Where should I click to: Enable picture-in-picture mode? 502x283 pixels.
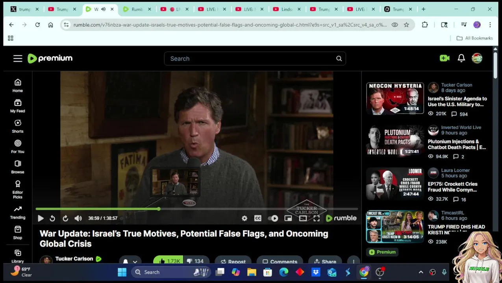coord(288,218)
